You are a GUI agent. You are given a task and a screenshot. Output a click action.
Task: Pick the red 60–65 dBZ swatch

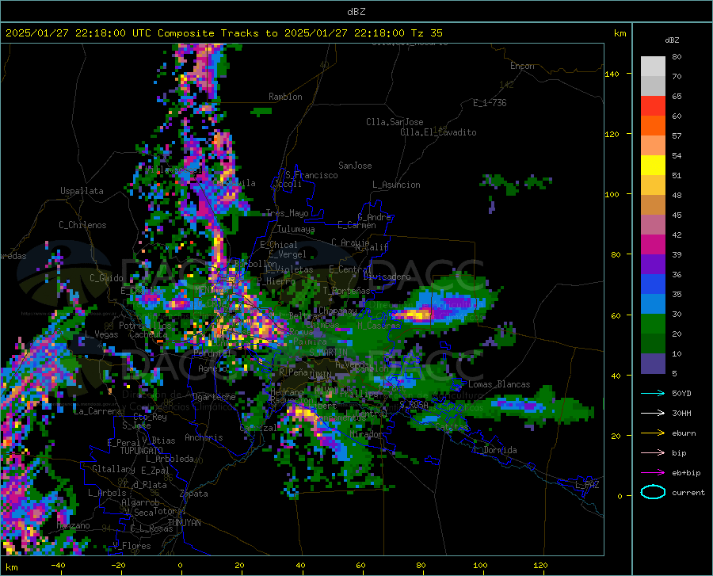(653, 106)
